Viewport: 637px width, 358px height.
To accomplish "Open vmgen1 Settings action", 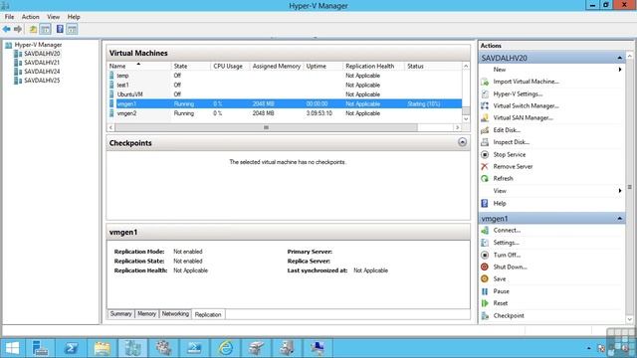I will coord(507,243).
